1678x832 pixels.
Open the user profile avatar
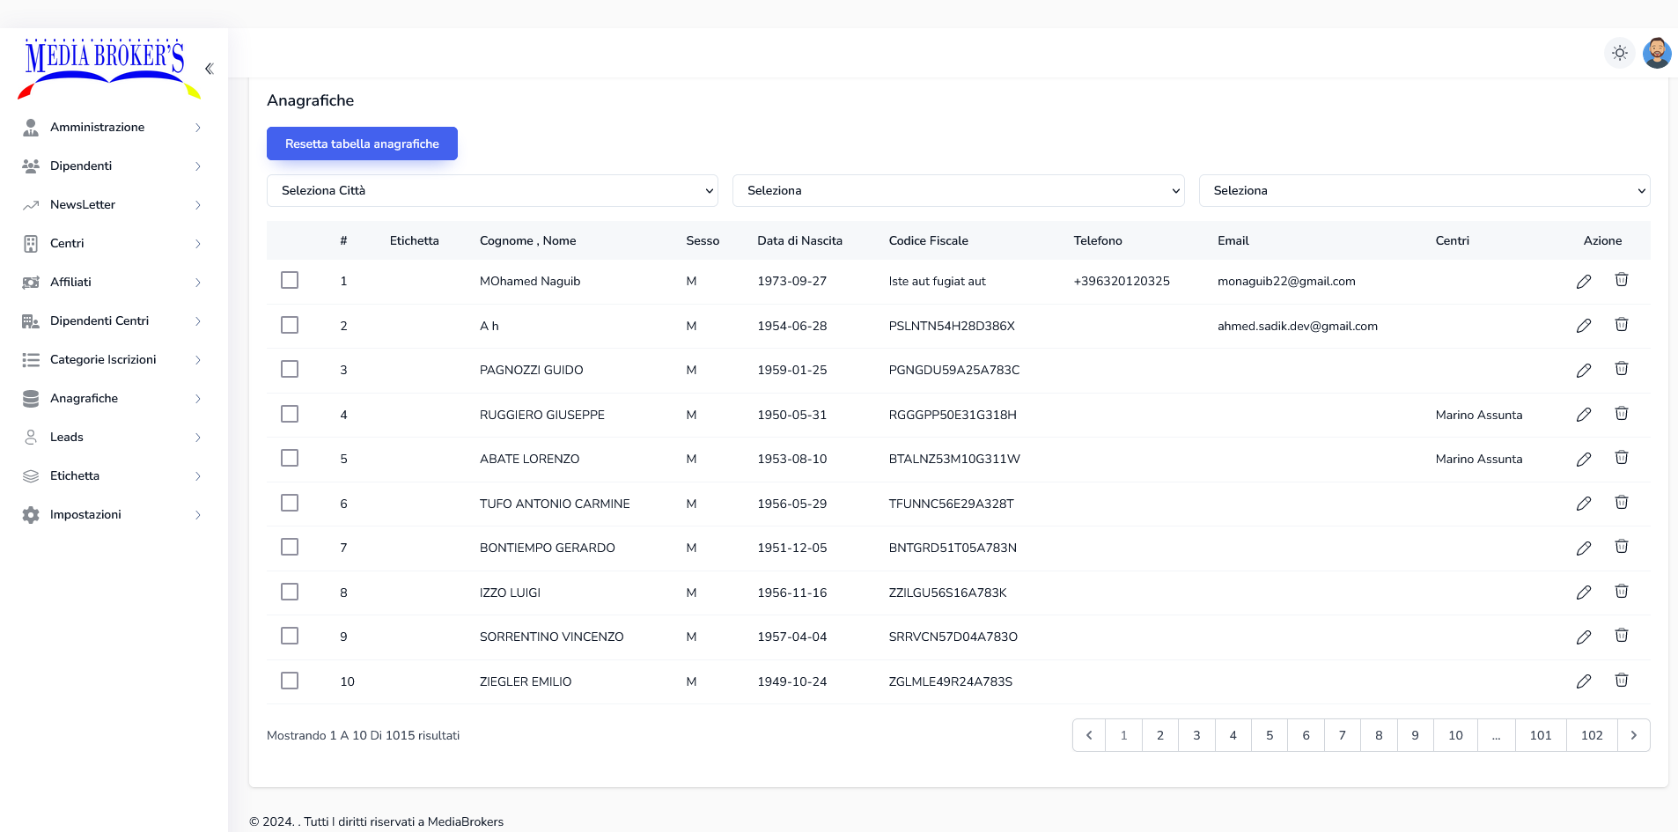click(x=1656, y=53)
